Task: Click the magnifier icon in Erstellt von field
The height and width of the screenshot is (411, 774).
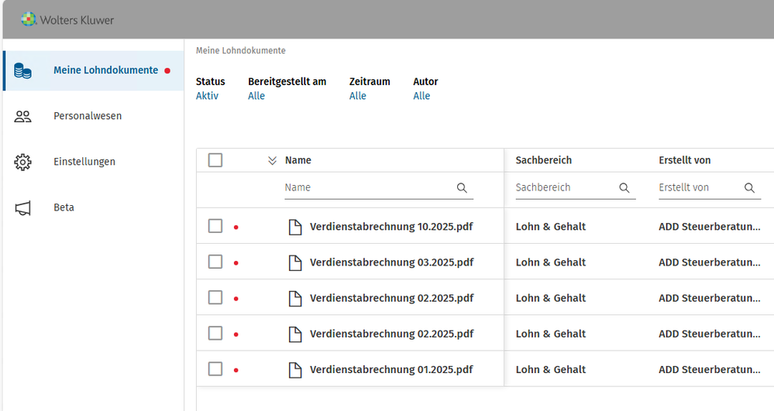Action: (749, 188)
